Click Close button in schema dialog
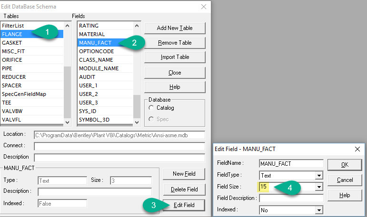Image resolution: width=367 pixels, height=217 pixels. (x=175, y=73)
